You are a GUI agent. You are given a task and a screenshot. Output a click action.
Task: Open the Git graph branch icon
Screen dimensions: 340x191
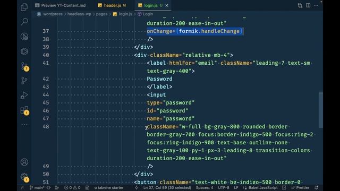(24, 81)
